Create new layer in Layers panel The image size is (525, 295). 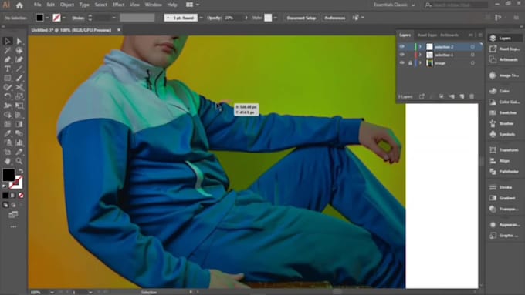462,96
